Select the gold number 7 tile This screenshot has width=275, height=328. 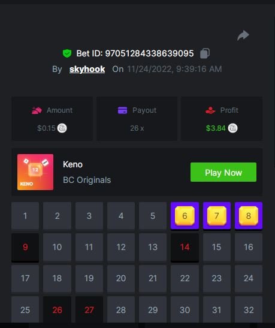(x=217, y=216)
